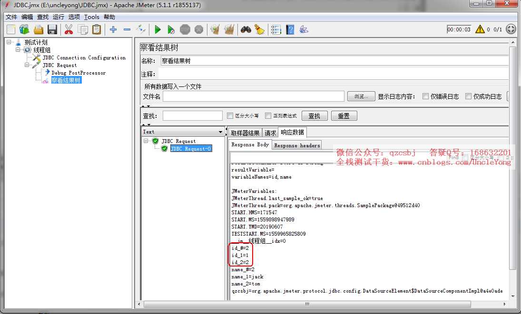Click the horizontal scrollbar at bottom
This screenshot has width=521, height=314.
tap(307, 304)
